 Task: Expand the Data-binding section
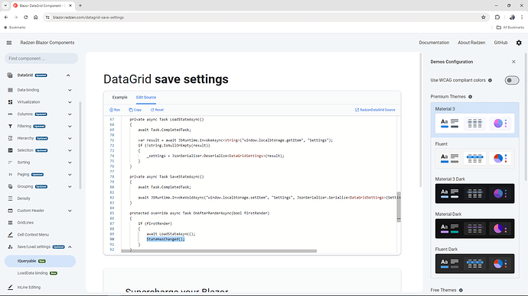tap(70, 90)
